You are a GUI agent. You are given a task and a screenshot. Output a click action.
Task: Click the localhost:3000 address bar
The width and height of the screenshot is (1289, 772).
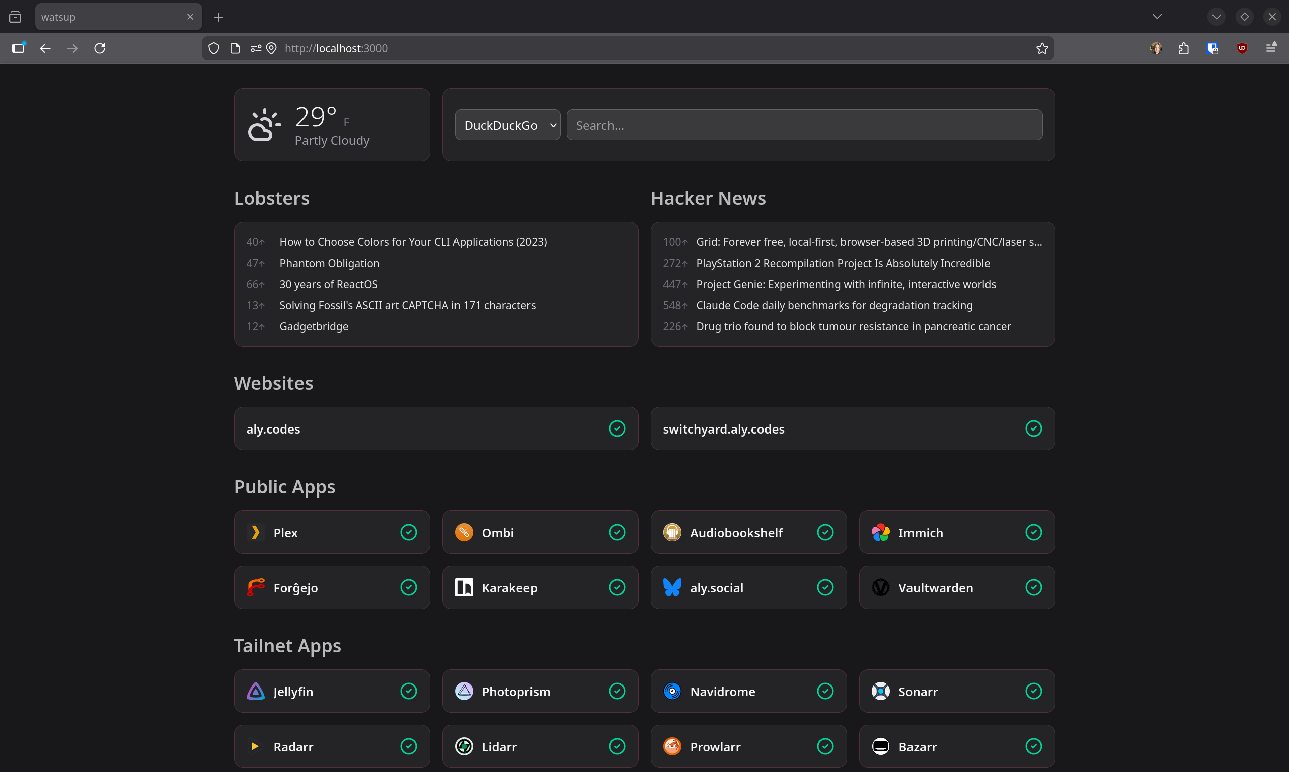click(x=627, y=48)
